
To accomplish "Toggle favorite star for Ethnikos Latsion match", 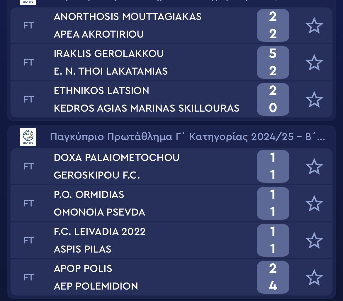I will click(314, 100).
